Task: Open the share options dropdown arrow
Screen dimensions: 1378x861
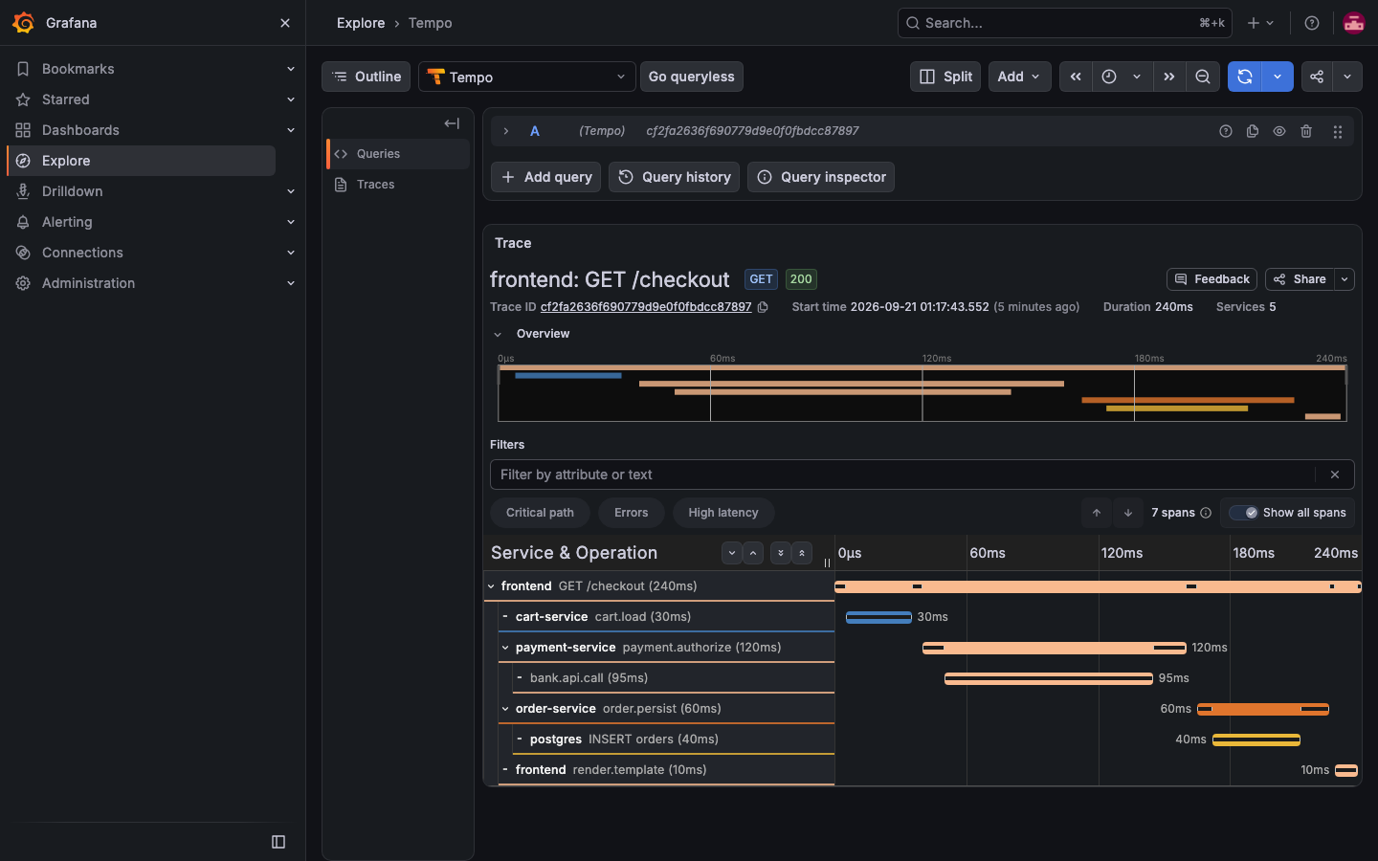Action: pos(1347,77)
